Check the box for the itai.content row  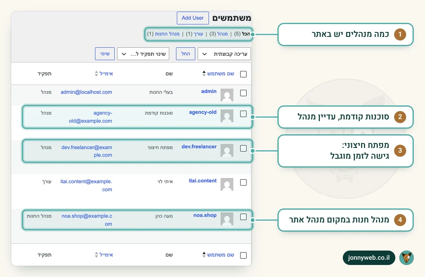243,182
